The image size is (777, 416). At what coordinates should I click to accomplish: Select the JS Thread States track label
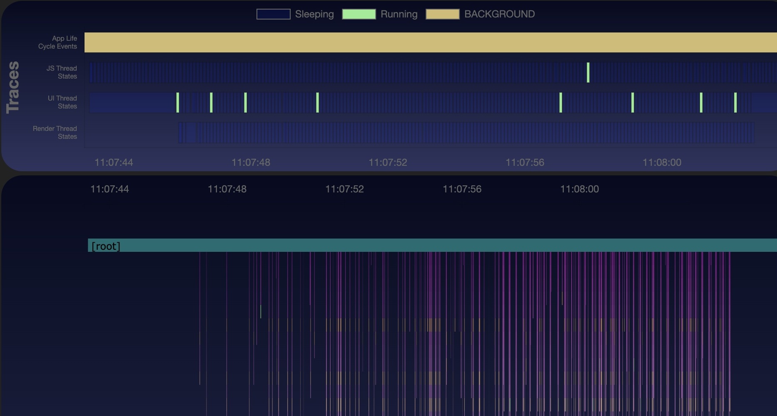click(x=61, y=72)
